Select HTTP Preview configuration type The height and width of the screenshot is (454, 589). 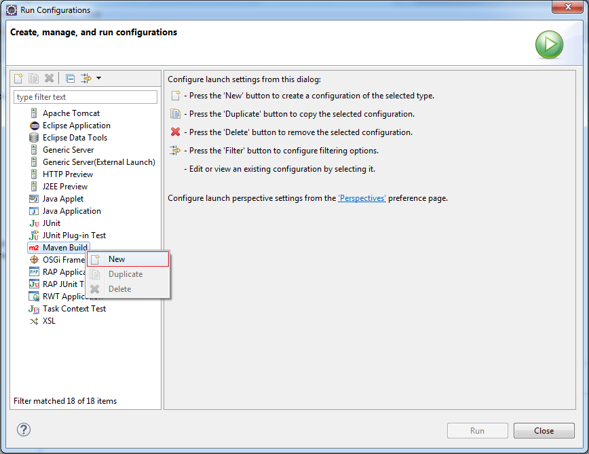68,174
